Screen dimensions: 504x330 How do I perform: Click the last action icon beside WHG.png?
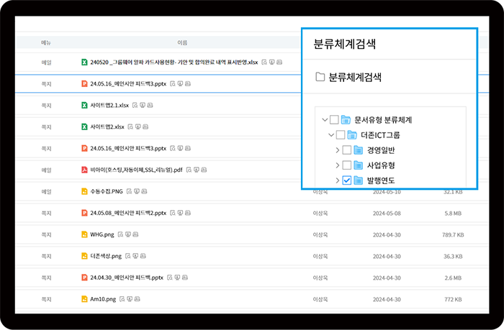(135, 234)
